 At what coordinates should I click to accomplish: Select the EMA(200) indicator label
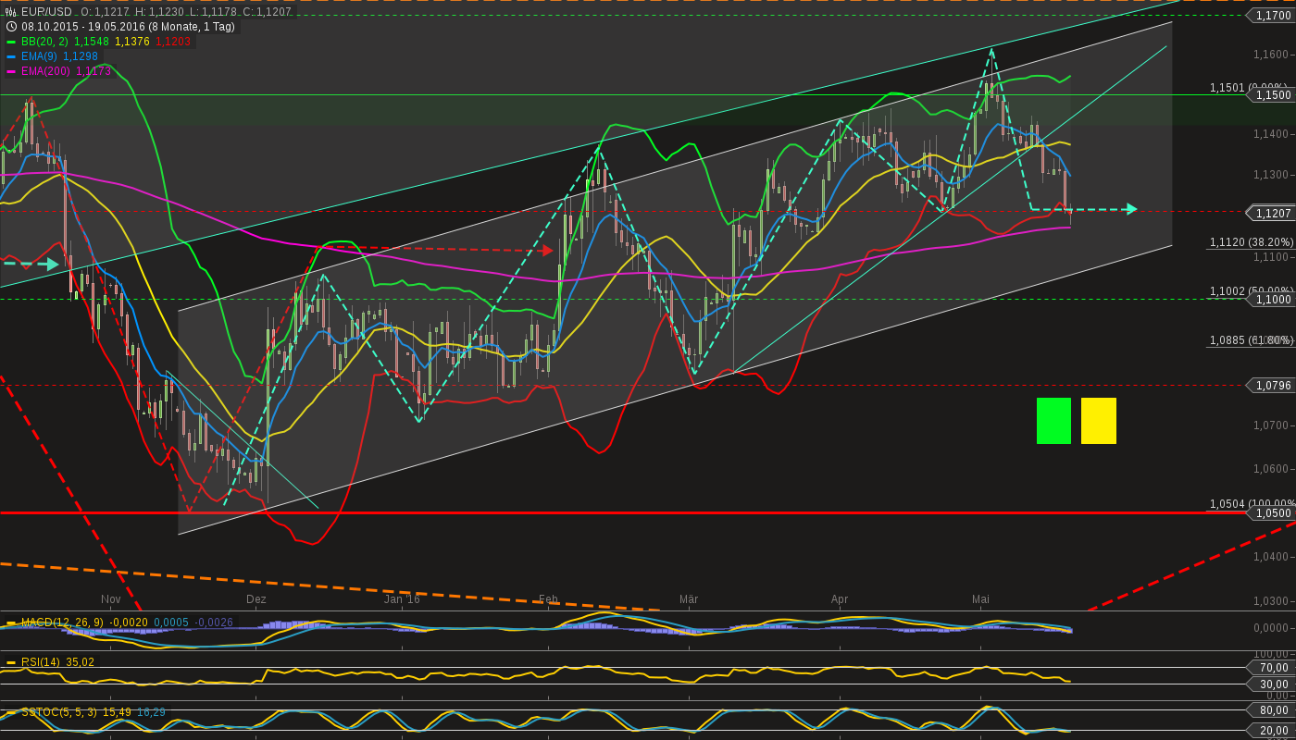point(45,71)
